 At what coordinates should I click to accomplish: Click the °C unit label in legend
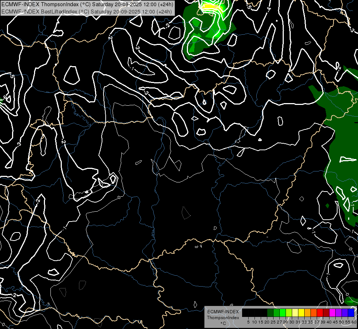[223, 323]
